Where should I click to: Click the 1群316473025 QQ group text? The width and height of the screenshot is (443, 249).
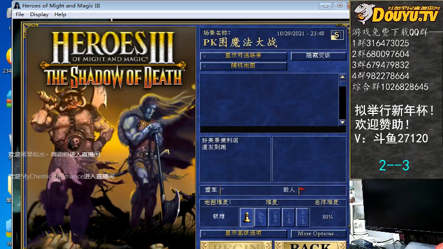click(x=380, y=43)
